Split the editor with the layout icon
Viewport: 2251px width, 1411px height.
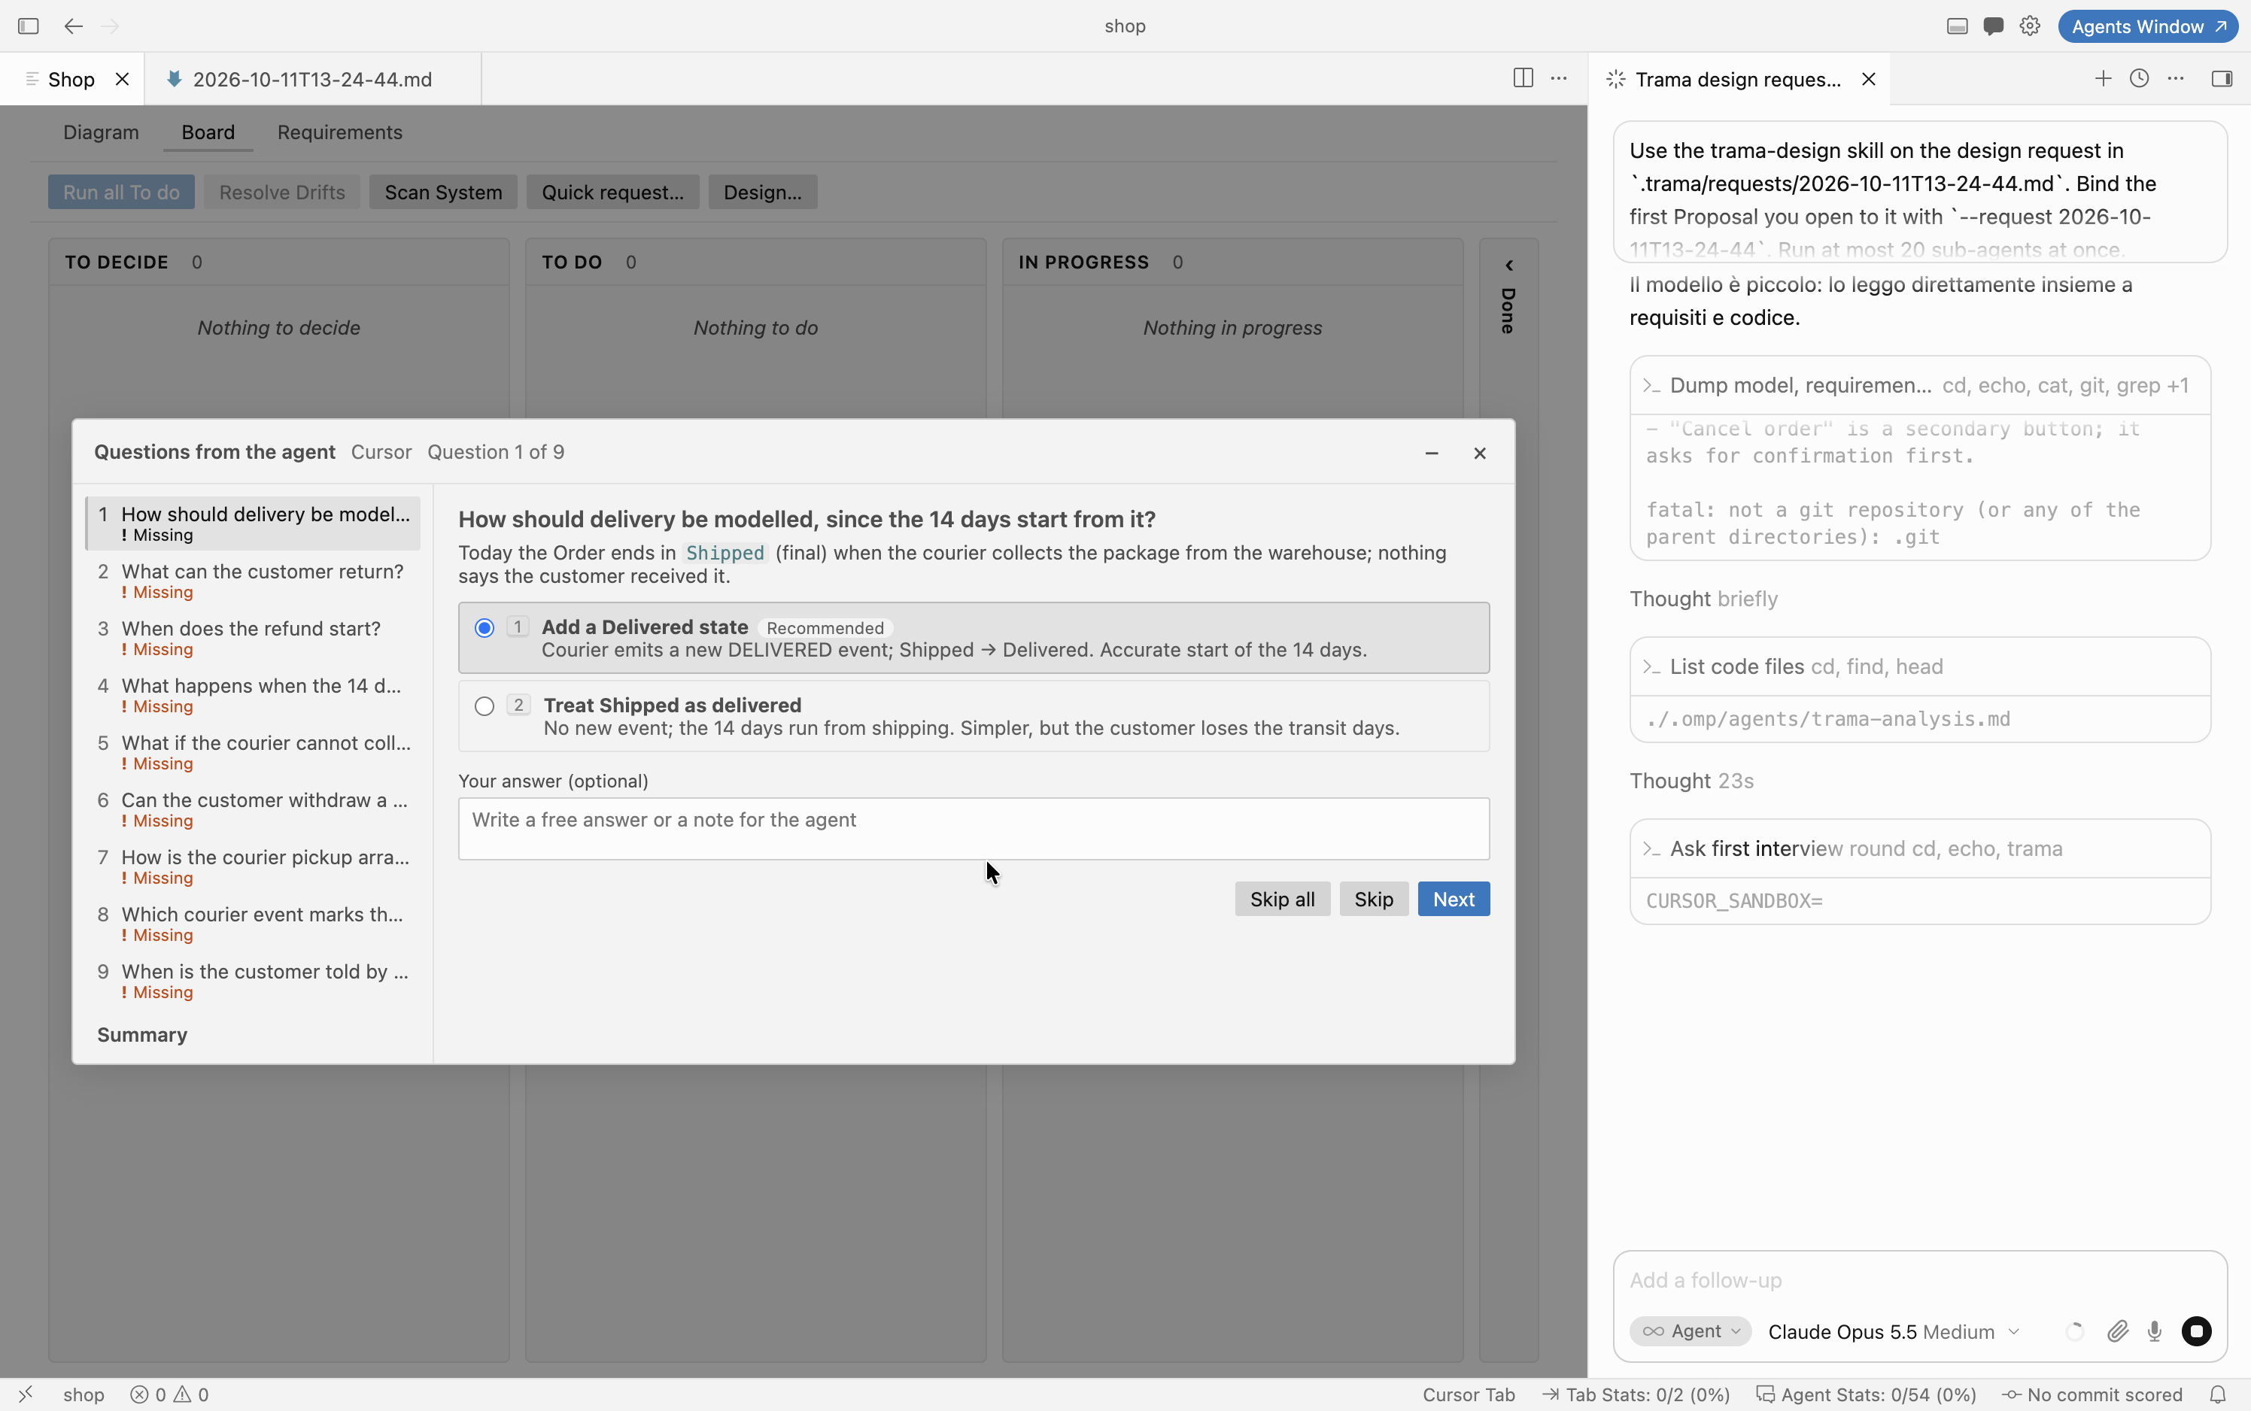click(1523, 78)
